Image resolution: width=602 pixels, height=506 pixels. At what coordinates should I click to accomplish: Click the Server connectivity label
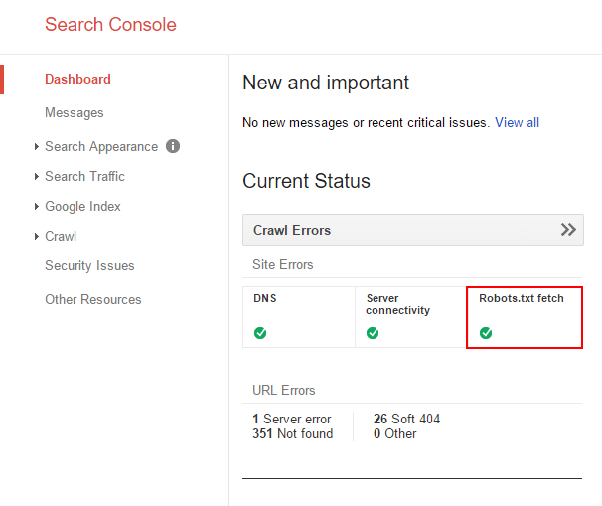coord(397,304)
